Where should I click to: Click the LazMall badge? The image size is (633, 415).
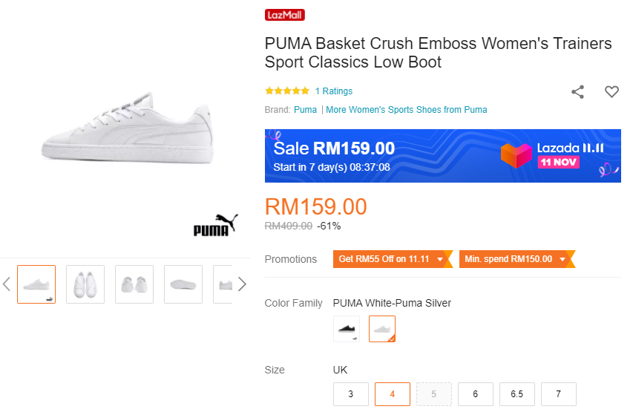point(285,15)
